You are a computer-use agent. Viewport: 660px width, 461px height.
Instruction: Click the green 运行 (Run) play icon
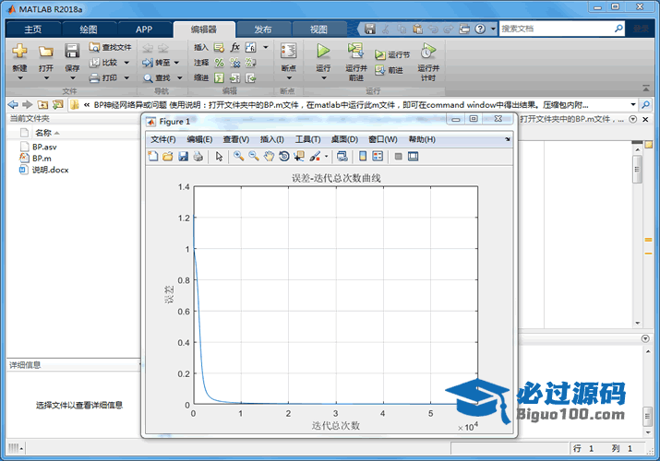click(323, 51)
